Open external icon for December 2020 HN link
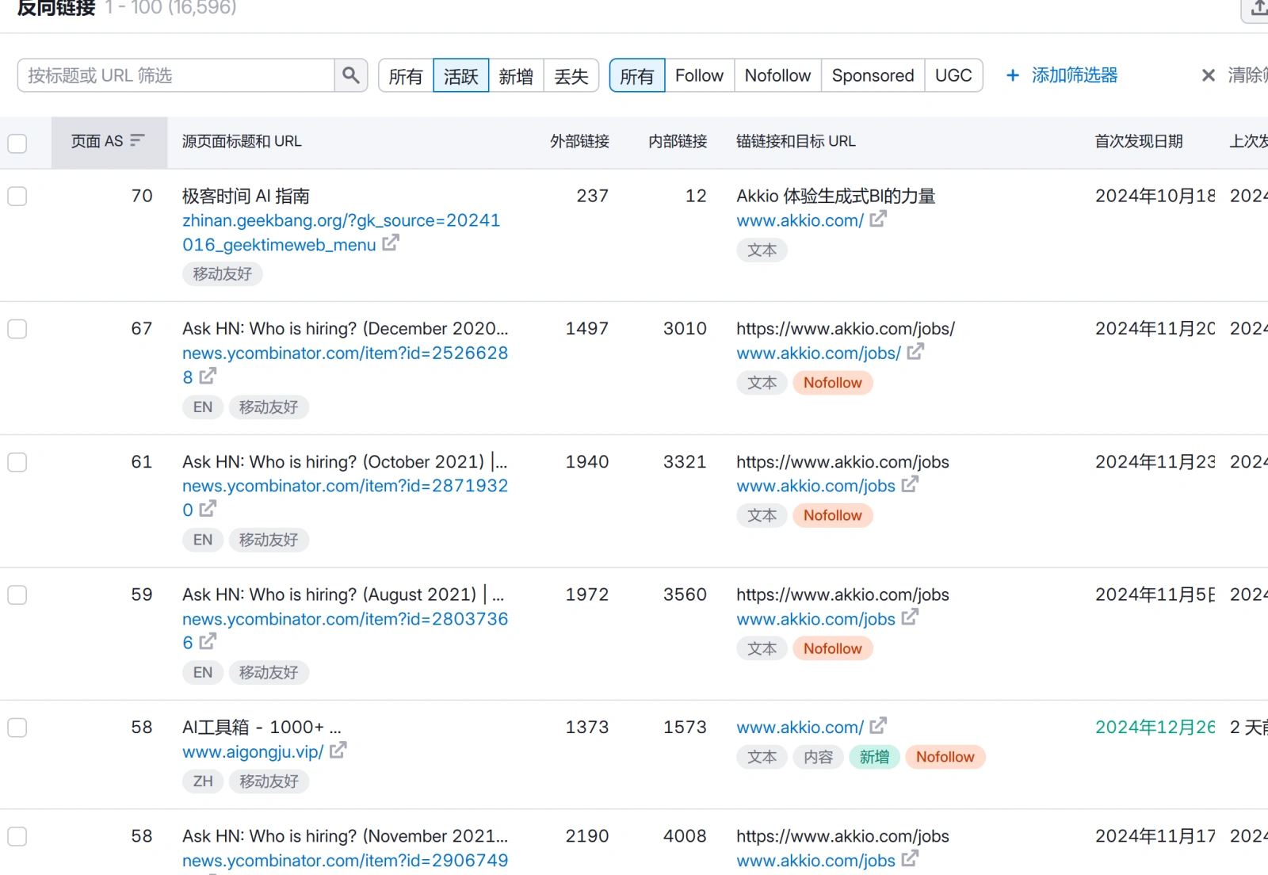 [208, 376]
